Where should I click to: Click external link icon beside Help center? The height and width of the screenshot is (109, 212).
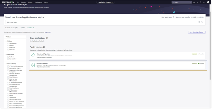pos(51,32)
